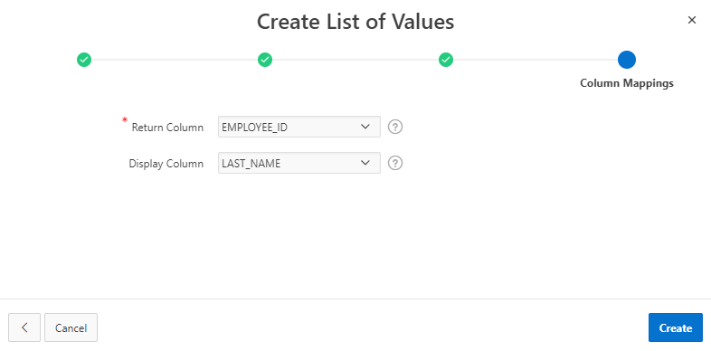Cancel the list of values wizard

coord(71,327)
